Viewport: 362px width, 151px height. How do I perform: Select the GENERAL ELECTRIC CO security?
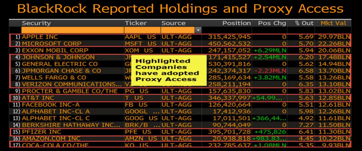(60, 64)
